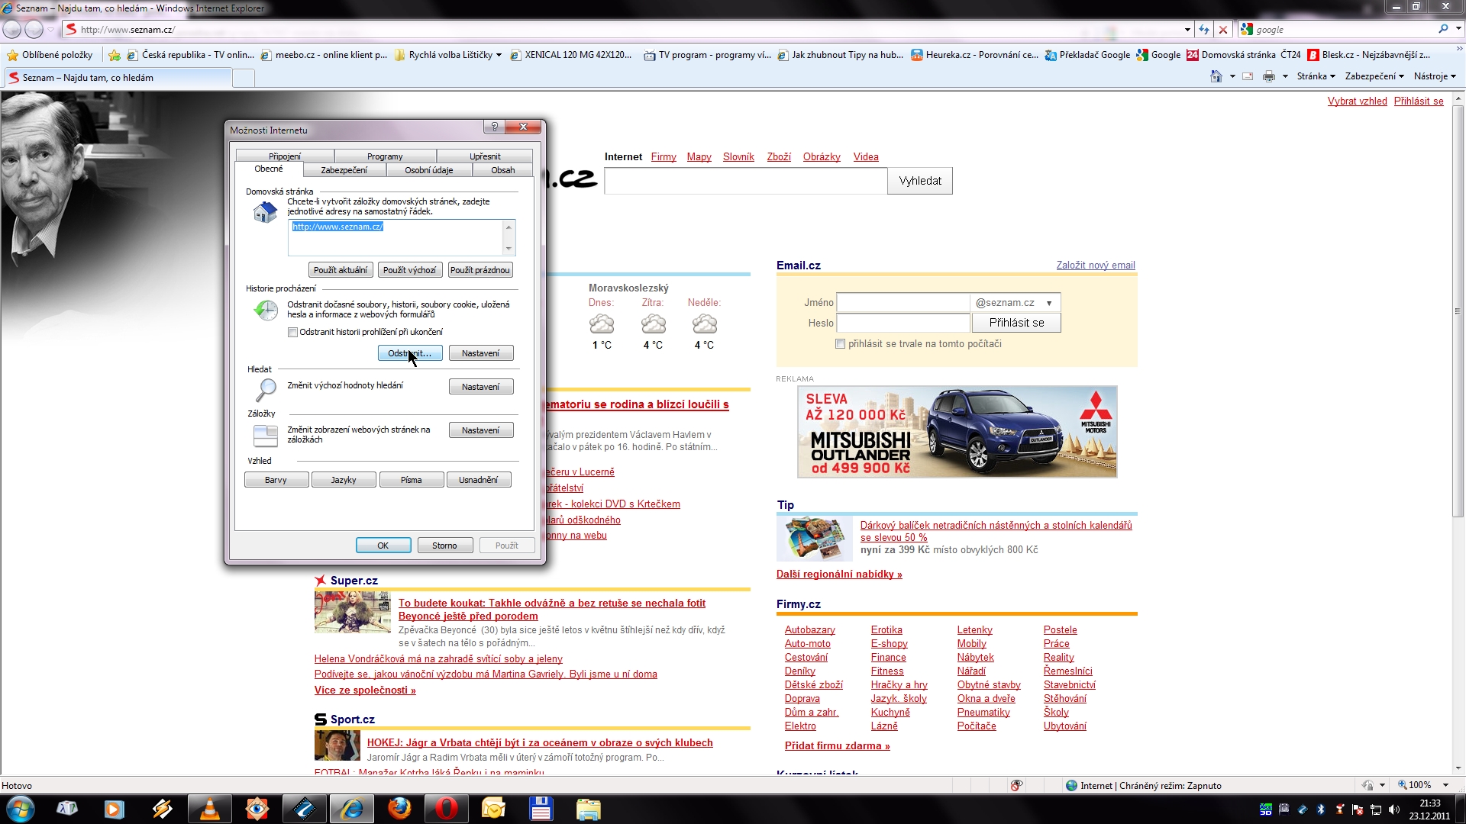Click the Seznam search text field
This screenshot has height=824, width=1466.
click(x=745, y=181)
